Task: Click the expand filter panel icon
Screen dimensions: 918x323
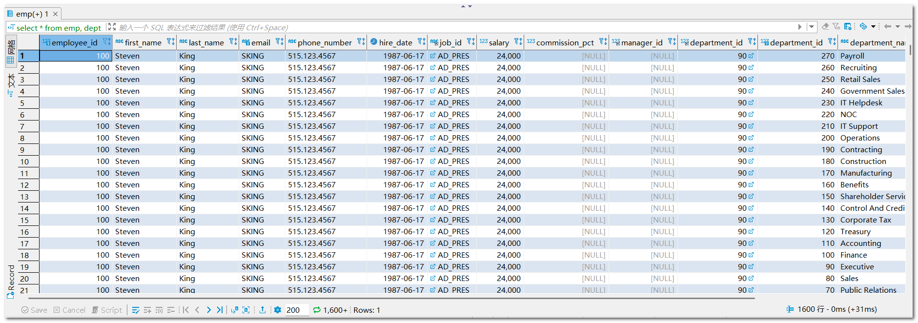Action: [x=112, y=27]
